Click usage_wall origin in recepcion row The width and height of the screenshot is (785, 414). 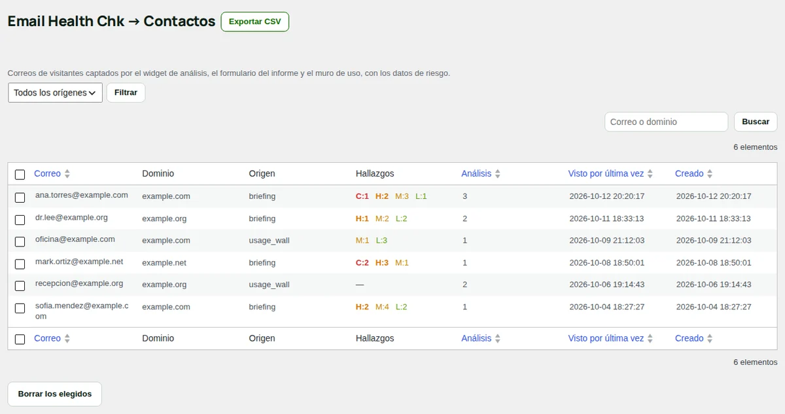[269, 285]
